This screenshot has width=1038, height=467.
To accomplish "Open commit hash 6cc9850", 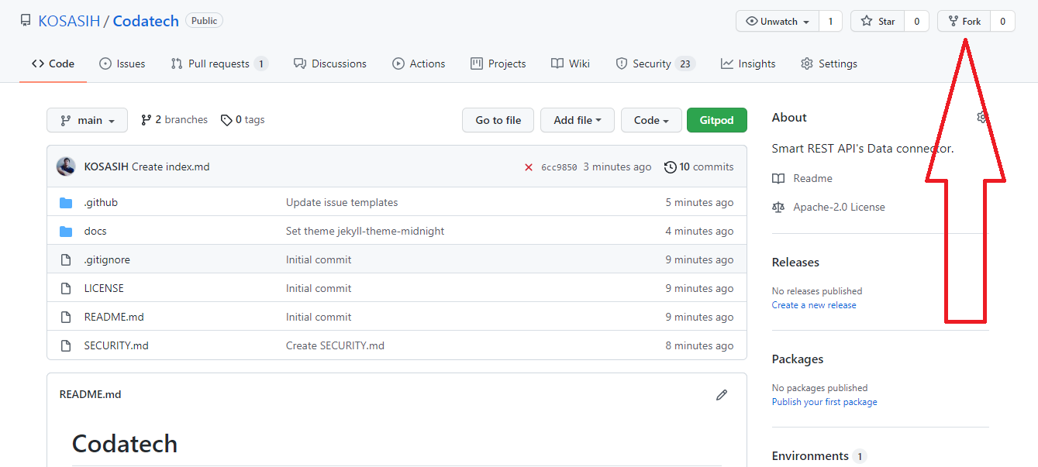I will (559, 167).
